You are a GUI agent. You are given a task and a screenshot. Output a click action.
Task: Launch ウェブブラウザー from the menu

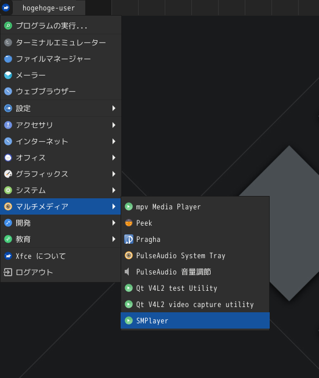click(x=60, y=91)
